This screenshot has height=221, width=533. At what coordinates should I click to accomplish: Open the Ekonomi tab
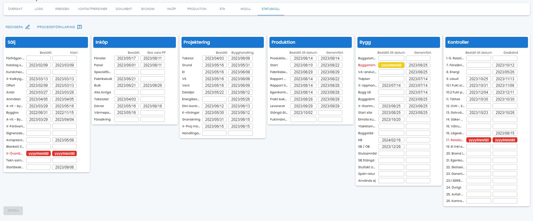[148, 9]
